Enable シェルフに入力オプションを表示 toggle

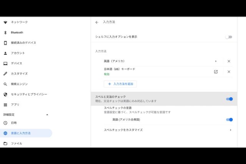tap(229, 37)
